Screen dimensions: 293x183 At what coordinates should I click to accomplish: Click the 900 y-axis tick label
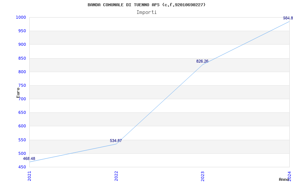pos(22,44)
